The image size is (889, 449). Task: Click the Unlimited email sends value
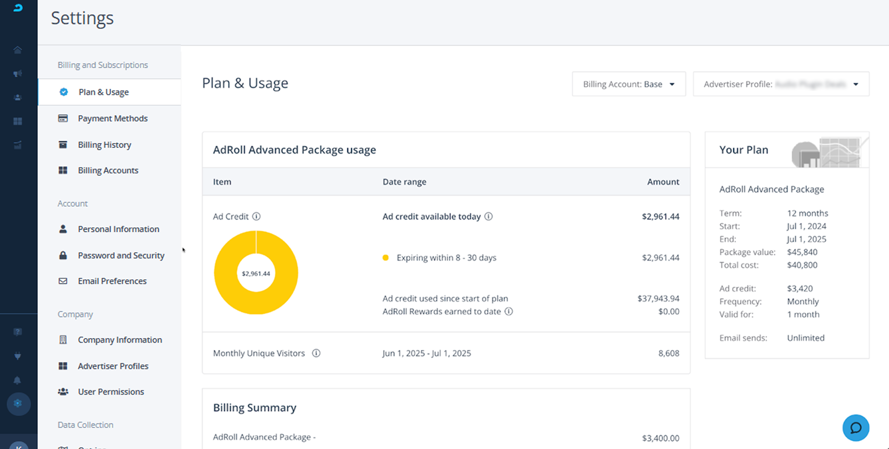click(806, 338)
